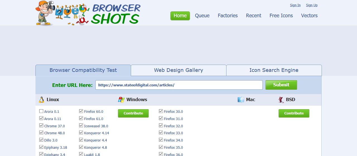The width and height of the screenshot is (357, 156).
Task: Check the Arora 0.1 checkbox
Action: (41, 111)
